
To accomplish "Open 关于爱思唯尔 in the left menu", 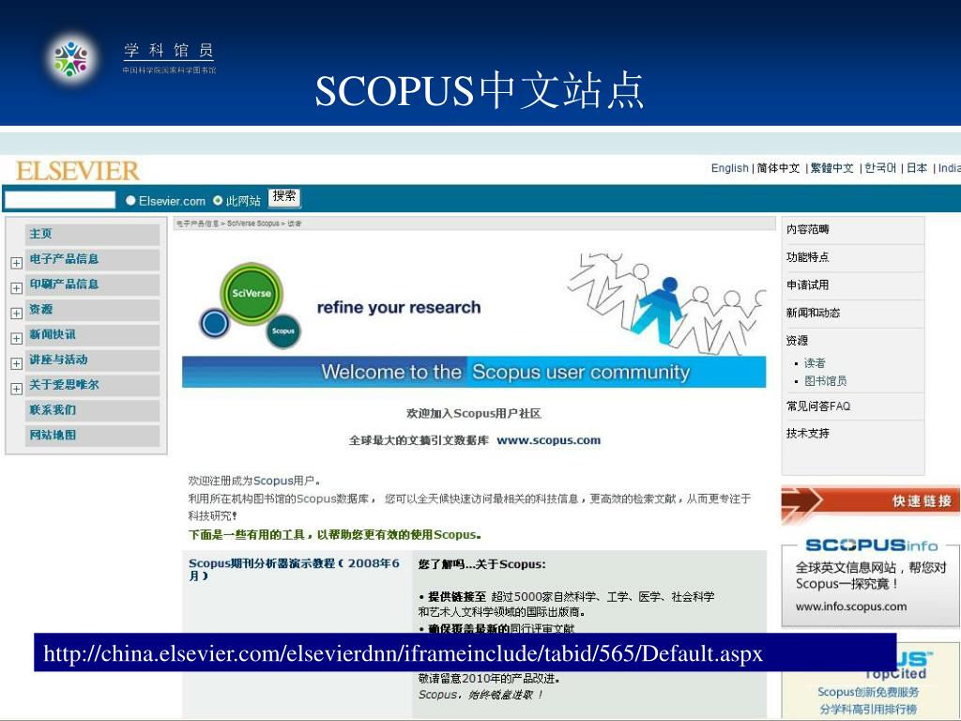I will 93,385.
